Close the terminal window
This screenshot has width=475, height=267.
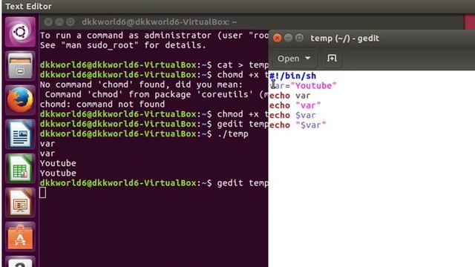point(48,22)
